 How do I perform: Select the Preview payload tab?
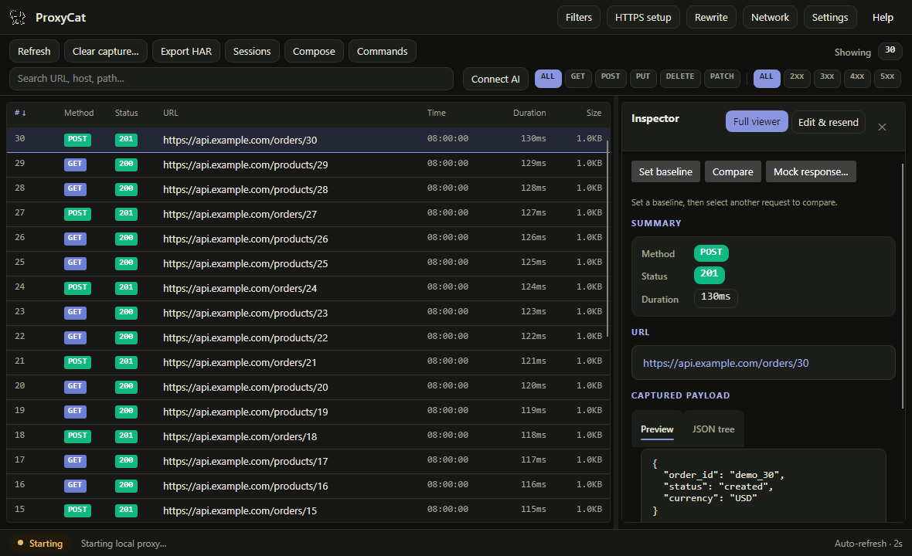click(657, 429)
